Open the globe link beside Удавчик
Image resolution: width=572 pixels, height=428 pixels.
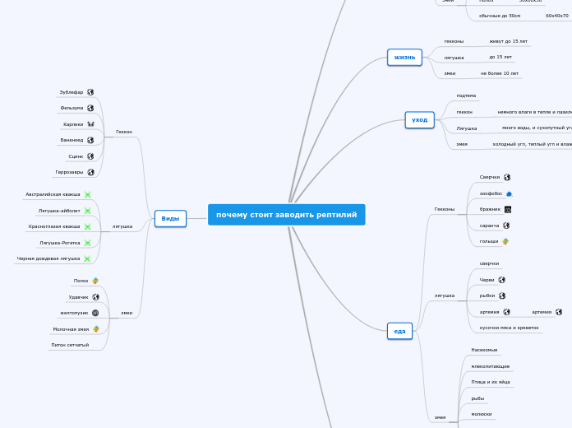pyautogui.click(x=95, y=297)
